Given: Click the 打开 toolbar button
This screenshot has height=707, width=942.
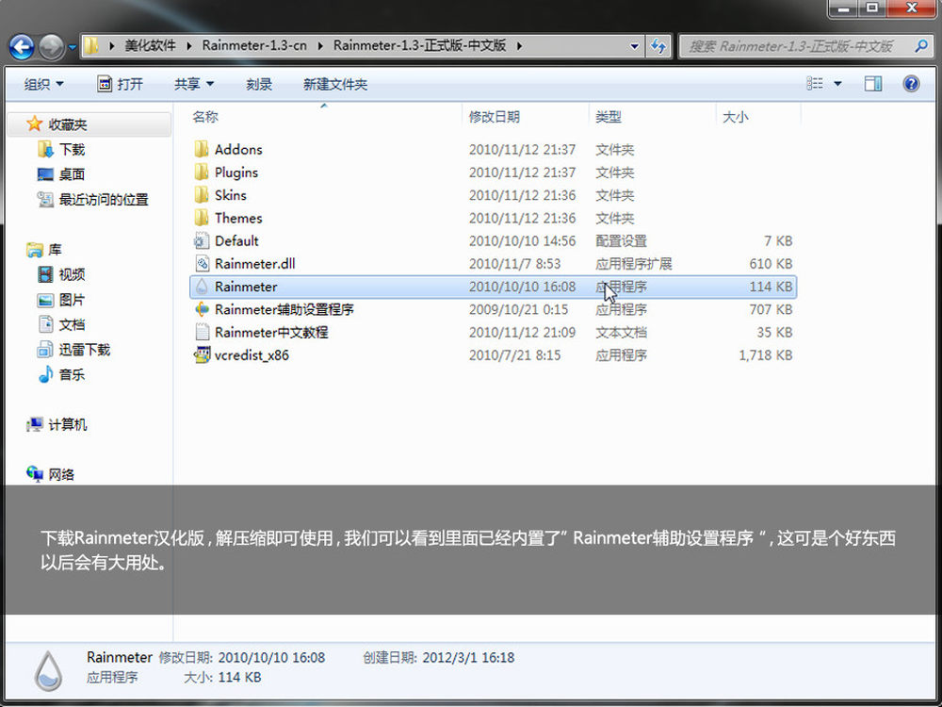Looking at the screenshot, I should (x=121, y=84).
